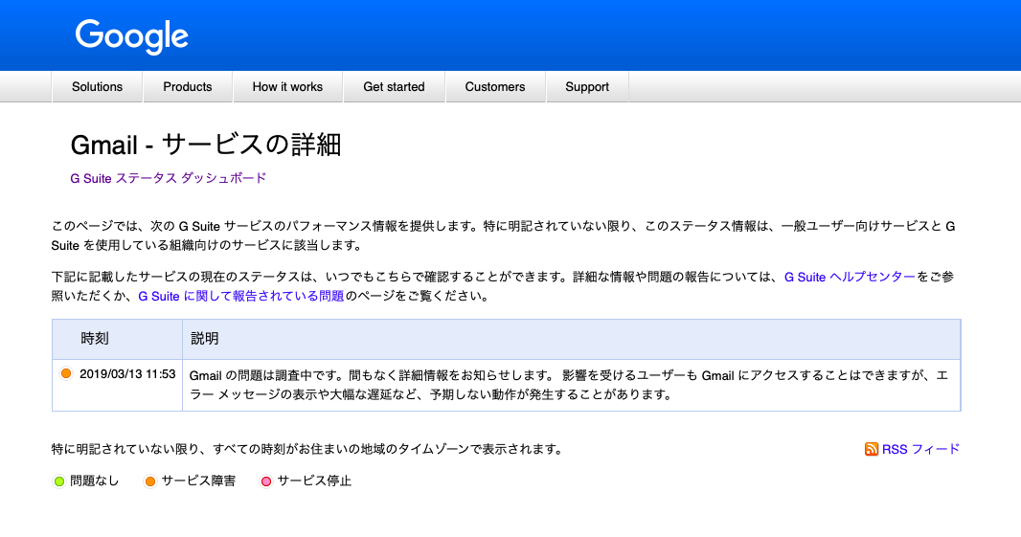
Task: Follow the G Suite ヘルプセンター link
Action: (x=850, y=277)
